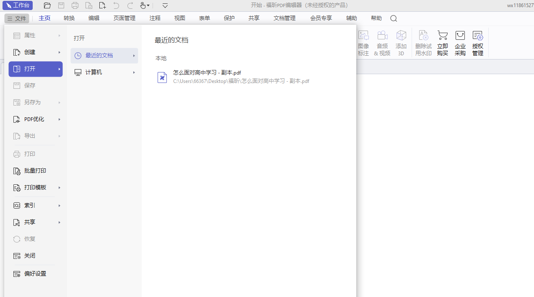Expand the 打印模板 submenu

click(36, 188)
